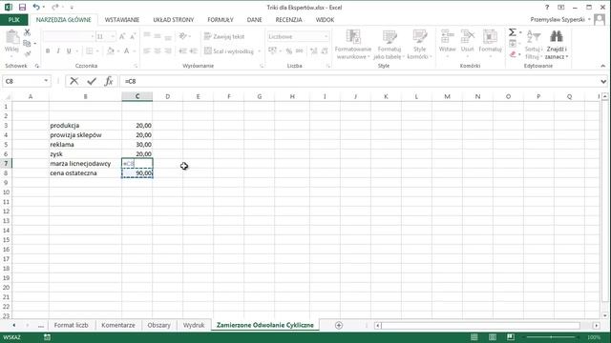This screenshot has width=611, height=343.
Task: Undo the last action
Action: pyautogui.click(x=36, y=7)
